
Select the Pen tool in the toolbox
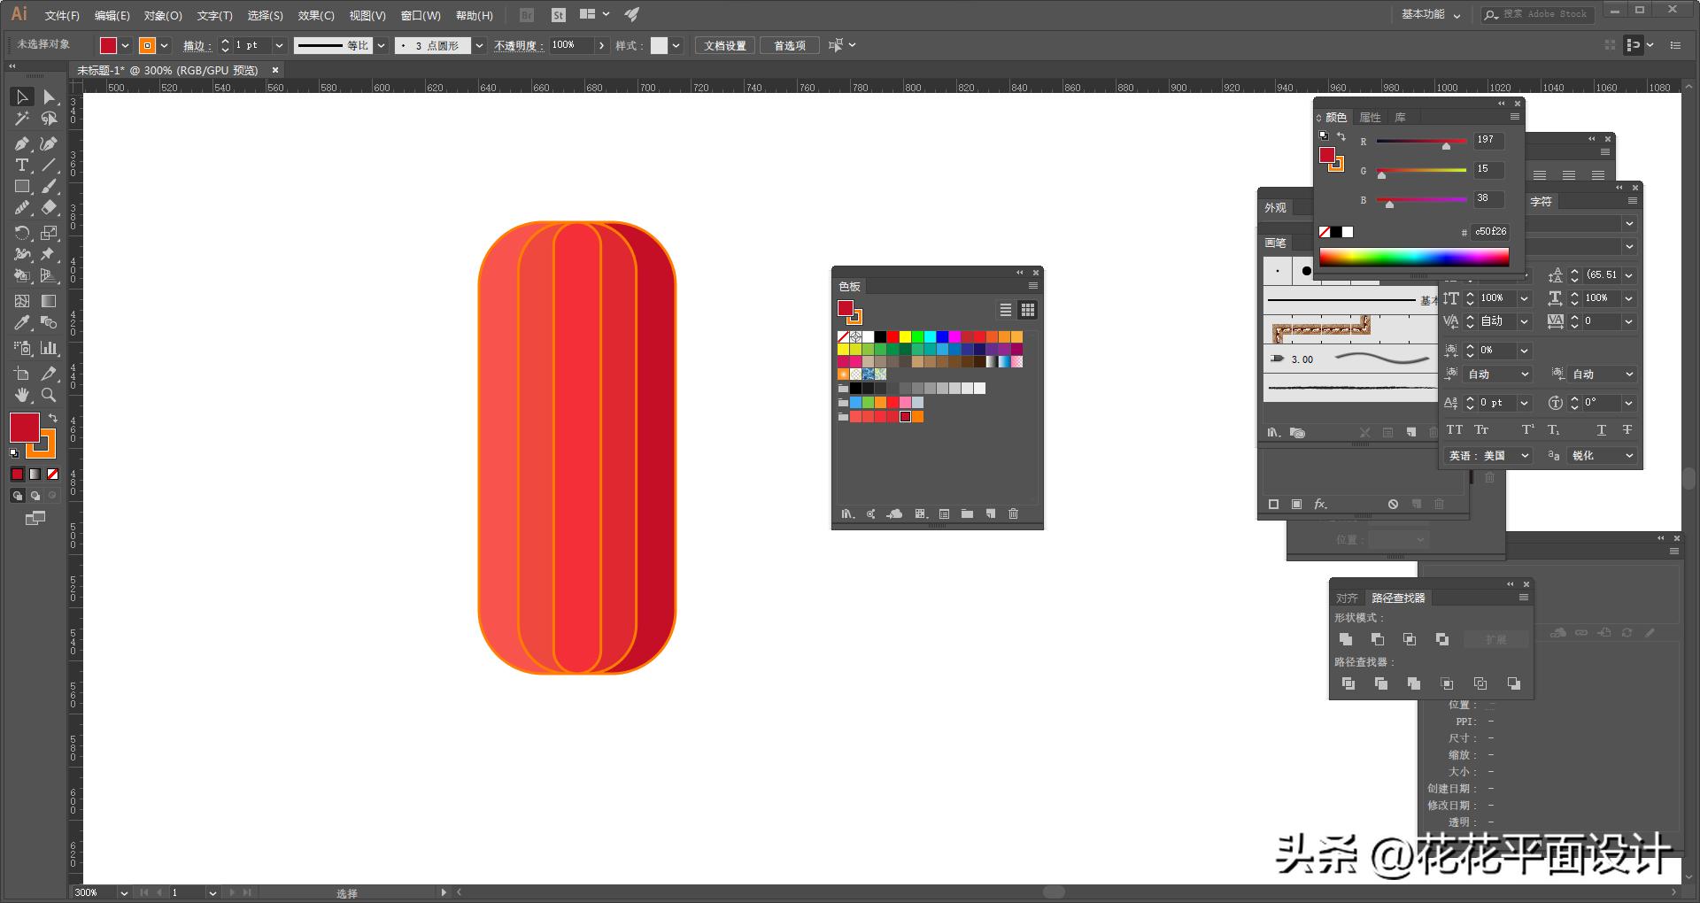click(22, 143)
